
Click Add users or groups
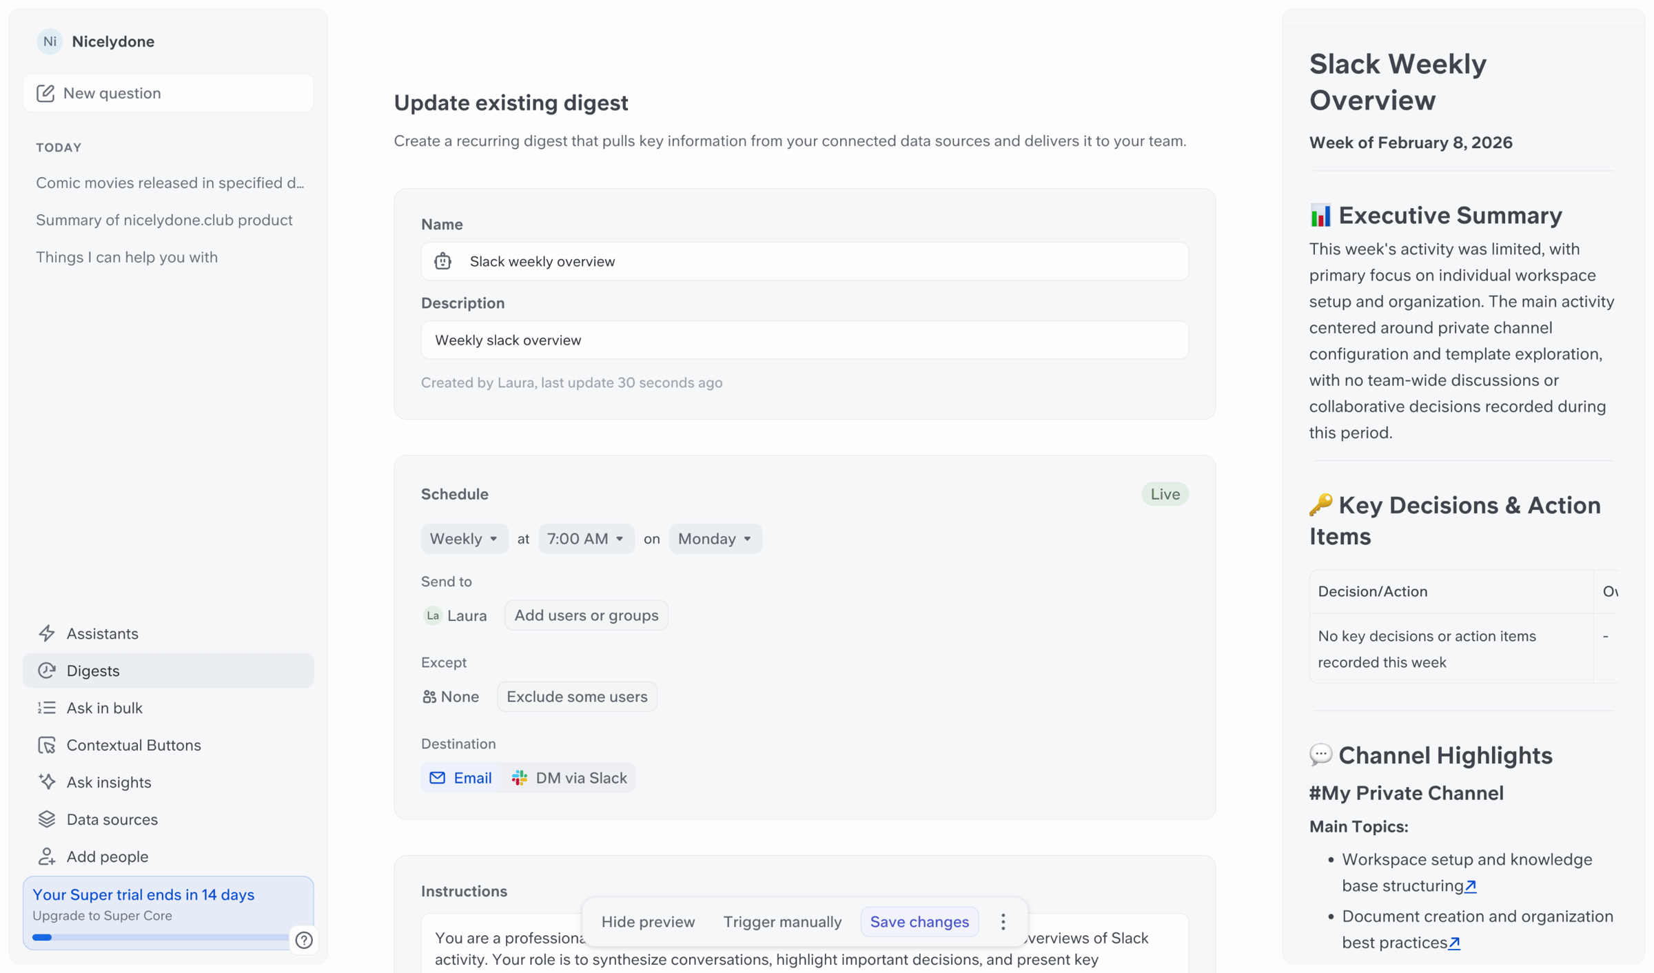[586, 615]
